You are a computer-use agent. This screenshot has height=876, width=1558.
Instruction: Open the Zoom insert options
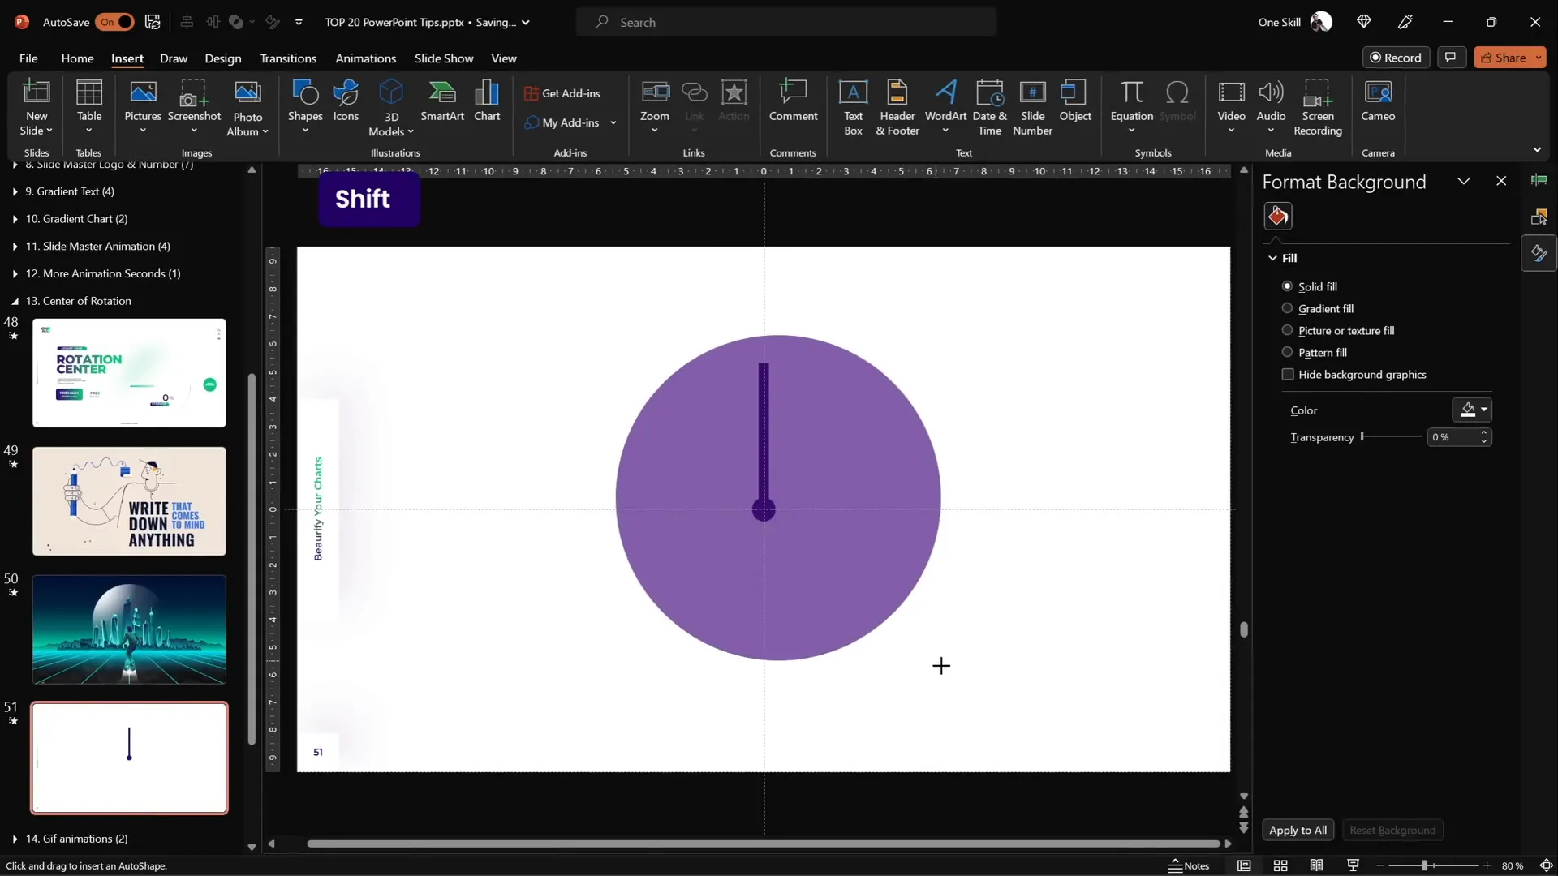point(654,106)
